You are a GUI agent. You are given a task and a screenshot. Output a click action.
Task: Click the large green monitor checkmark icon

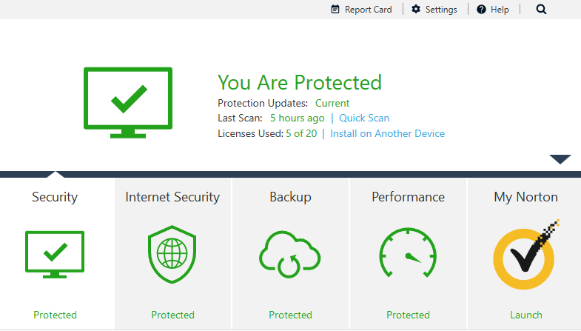[128, 101]
